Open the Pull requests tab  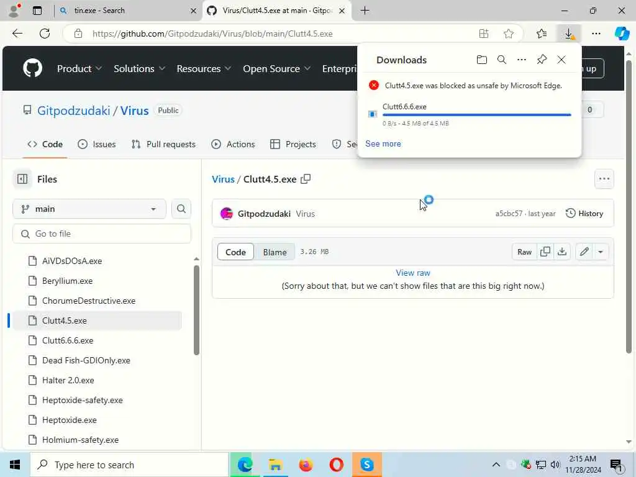(x=163, y=144)
